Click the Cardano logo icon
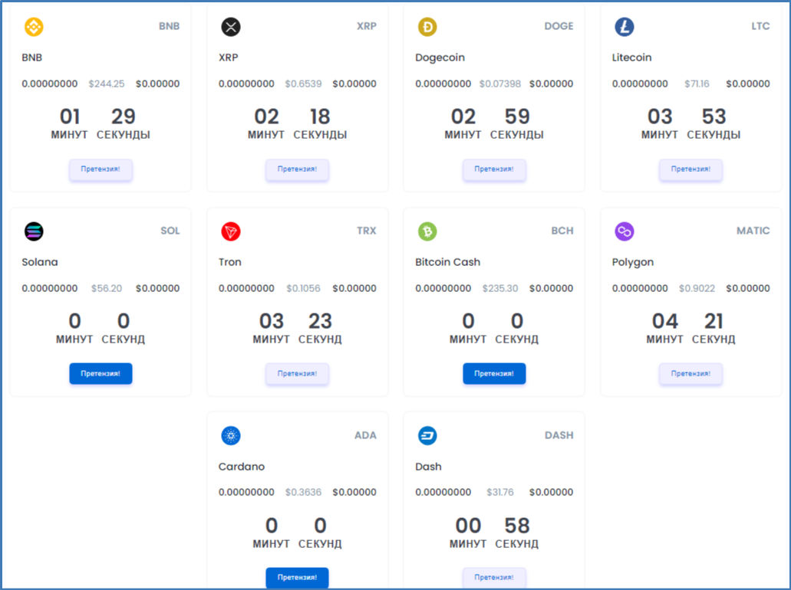791x590 pixels. pos(230,435)
